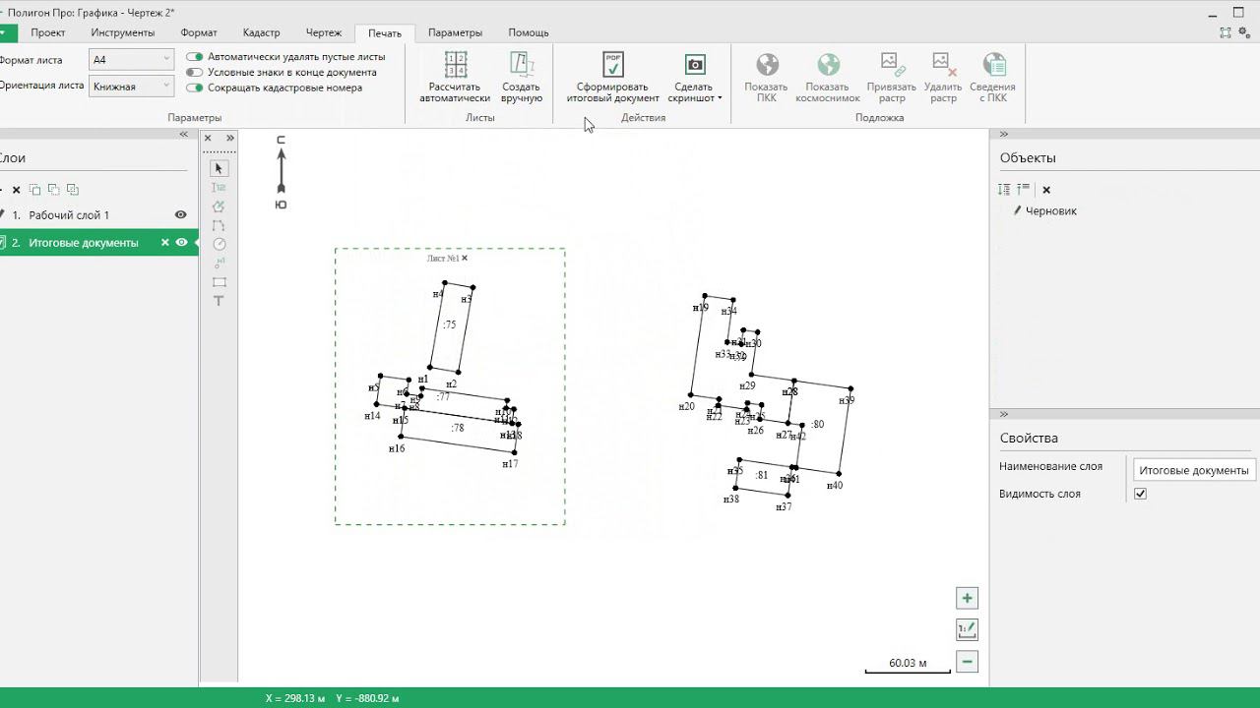Viewport: 1260px width, 708px height.
Task: Select the dimension tool below the pointer
Action: 220,187
